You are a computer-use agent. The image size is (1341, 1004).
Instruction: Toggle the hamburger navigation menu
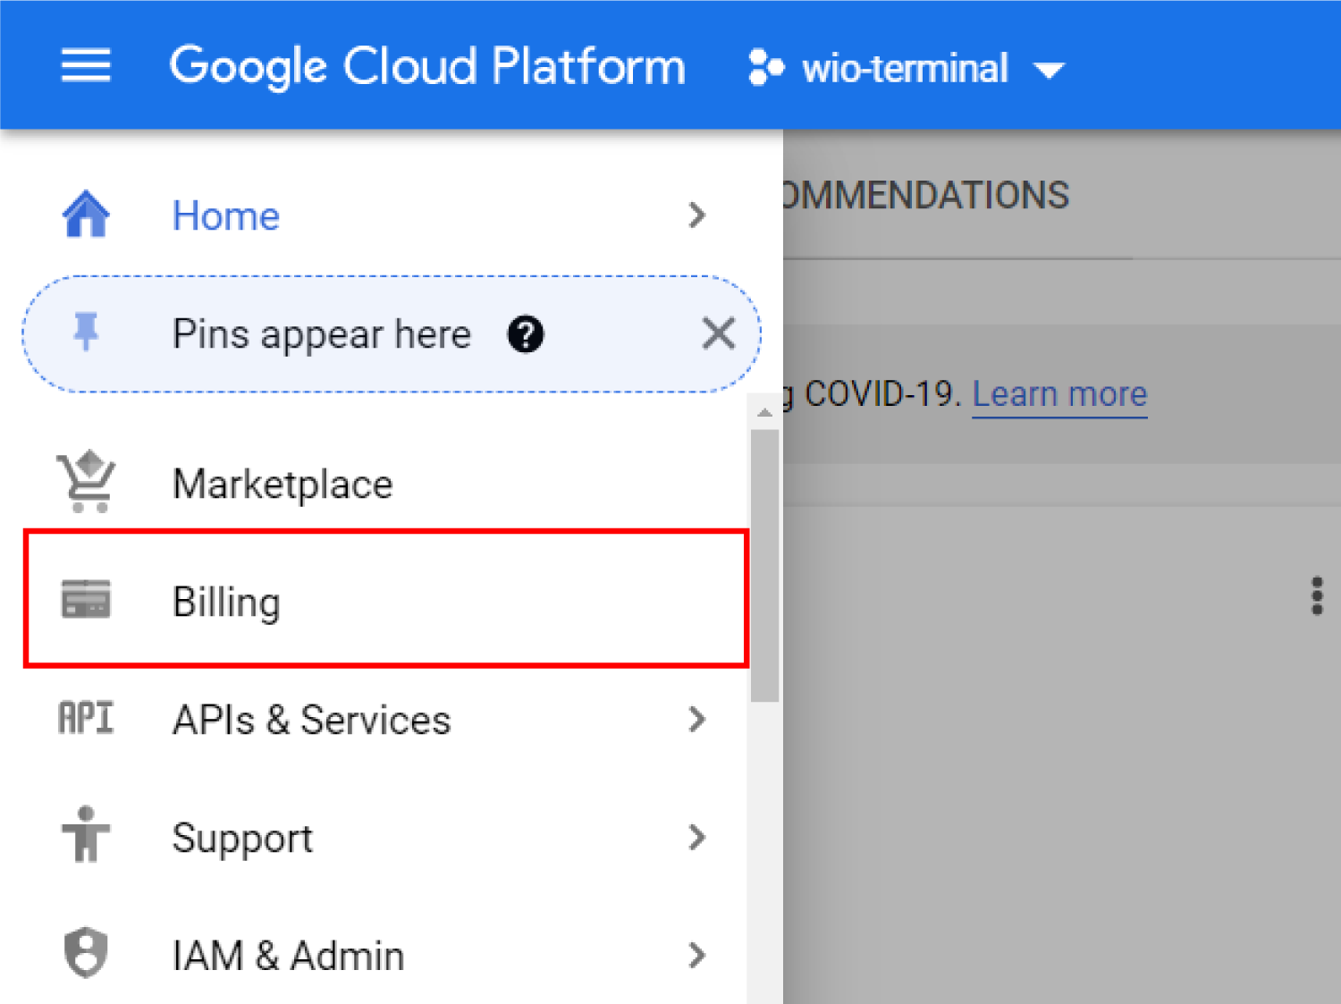point(86,66)
